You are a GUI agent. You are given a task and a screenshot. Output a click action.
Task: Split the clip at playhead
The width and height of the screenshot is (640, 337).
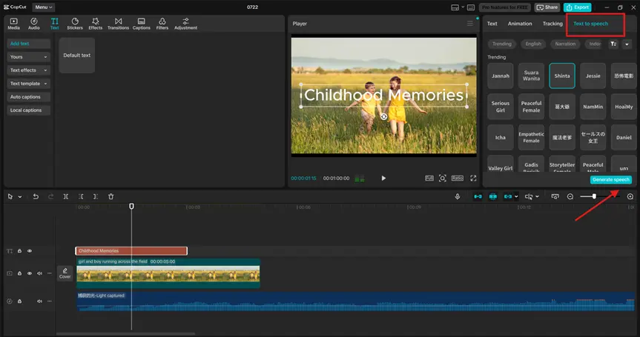click(66, 196)
